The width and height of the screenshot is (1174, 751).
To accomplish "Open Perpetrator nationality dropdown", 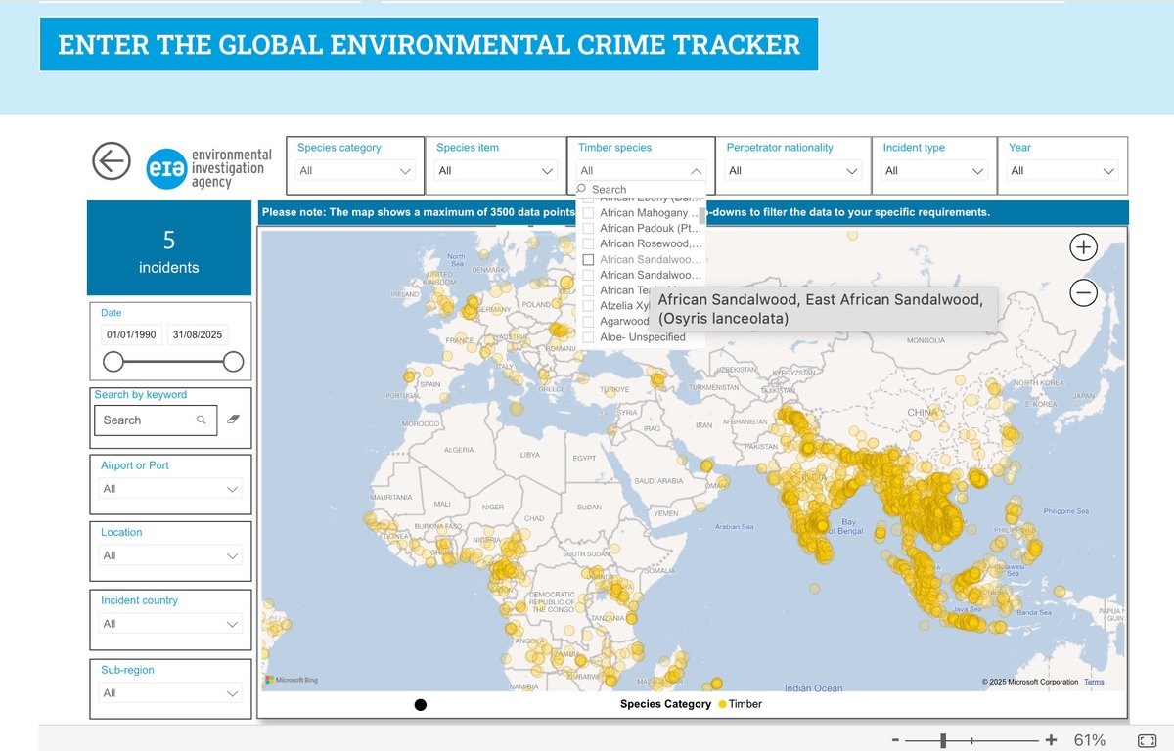I will 792,170.
